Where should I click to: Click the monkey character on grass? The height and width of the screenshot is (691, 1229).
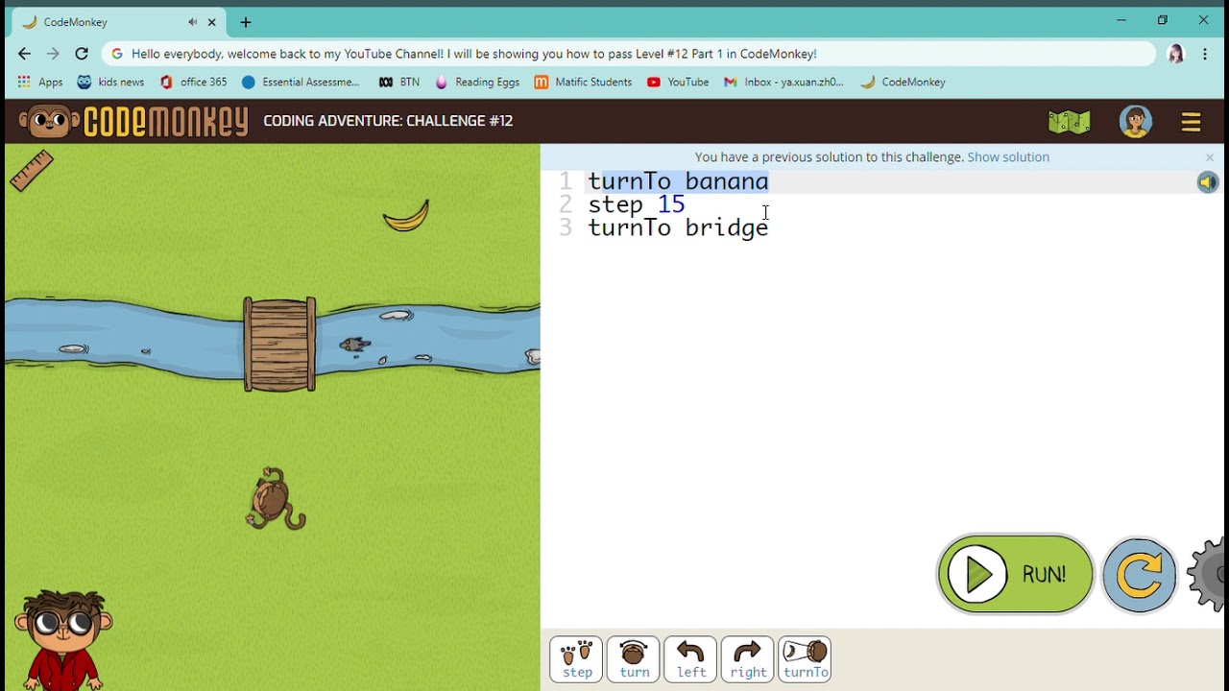click(x=276, y=499)
